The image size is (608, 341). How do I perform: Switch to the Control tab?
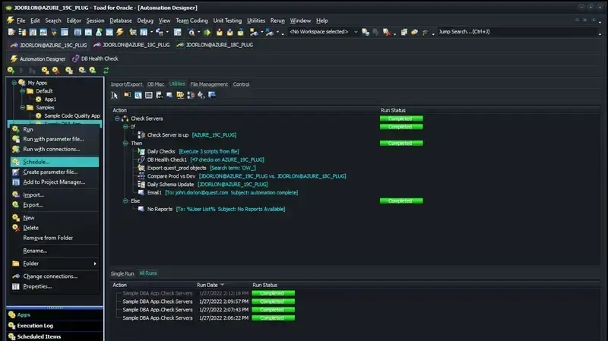[241, 84]
